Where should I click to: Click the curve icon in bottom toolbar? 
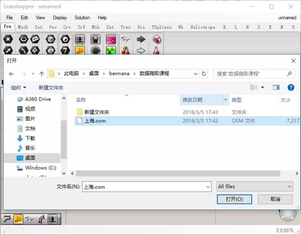pos(7,219)
